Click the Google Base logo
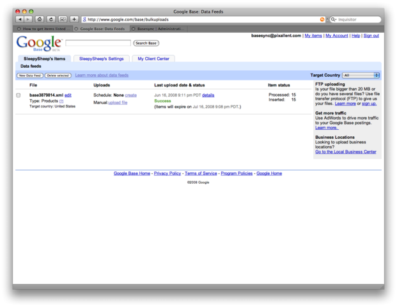The image size is (397, 307). point(39,43)
